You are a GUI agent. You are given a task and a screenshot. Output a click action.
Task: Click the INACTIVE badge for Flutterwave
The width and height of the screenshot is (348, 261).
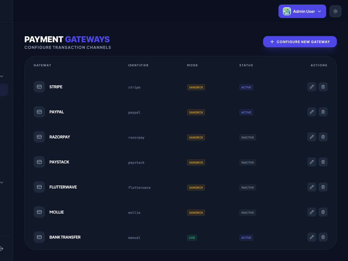(x=247, y=188)
